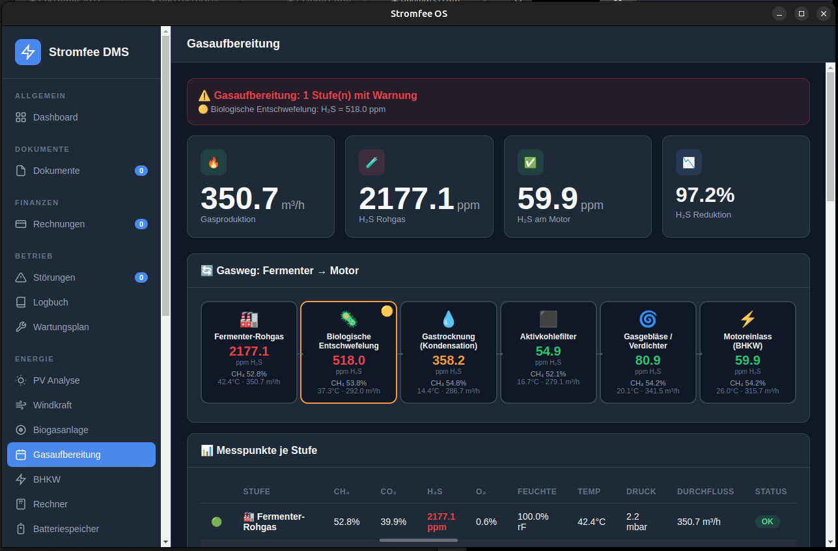Click the OK status badge for Fermenter-Rohgas
The image size is (838, 551).
tap(767, 522)
